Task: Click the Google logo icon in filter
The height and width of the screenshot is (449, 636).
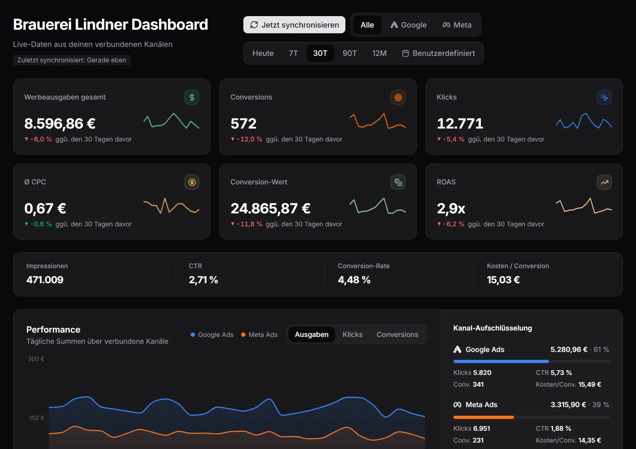Action: [x=394, y=25]
